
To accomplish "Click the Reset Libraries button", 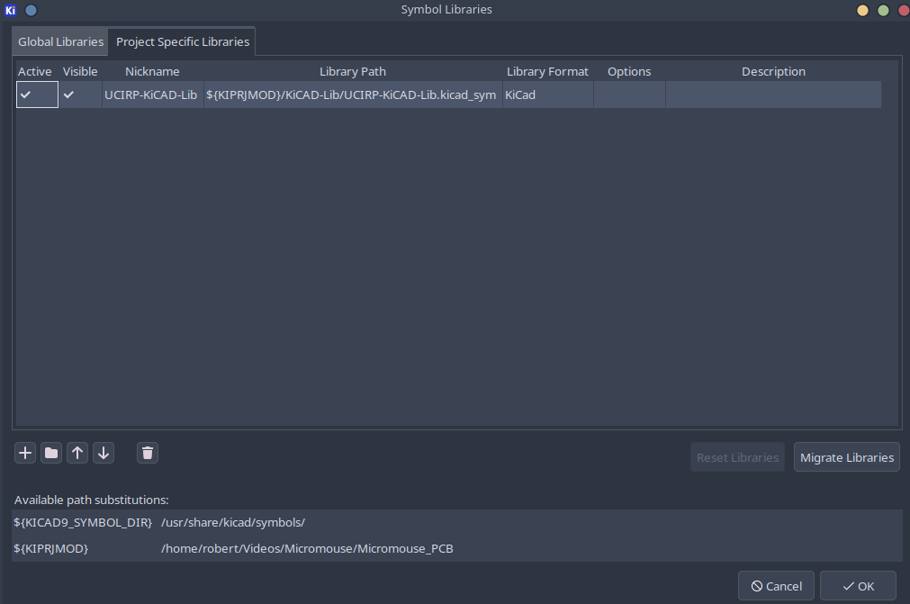I will point(737,456).
